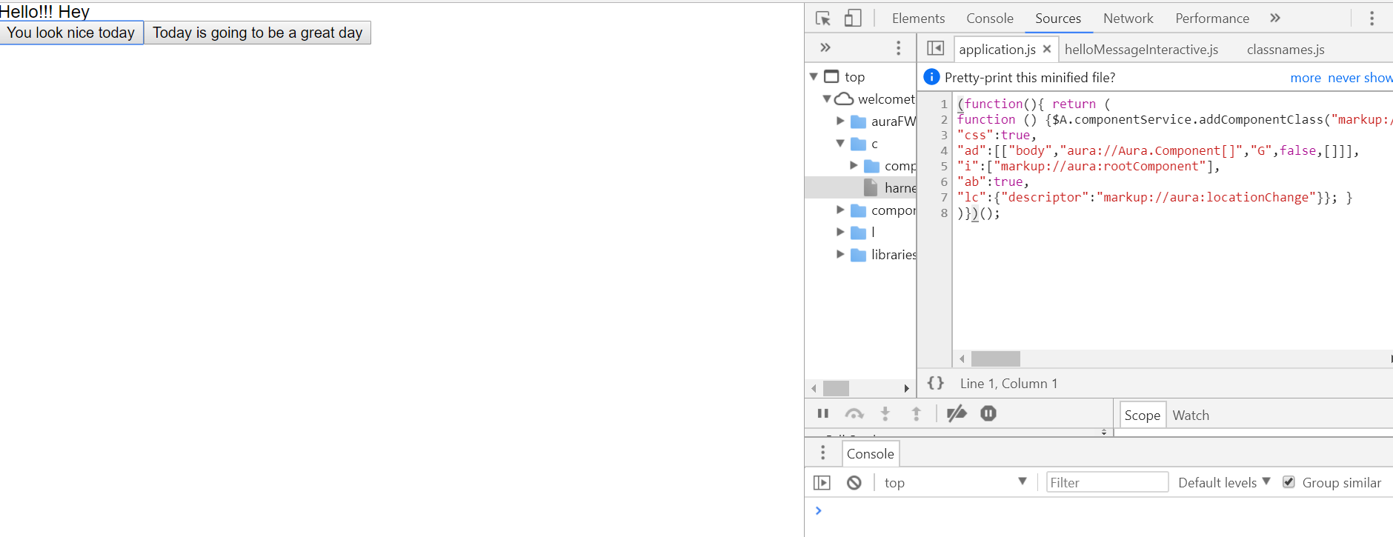Click the 'Line 1, Column 1' status text
The image size is (1393, 537).
[x=1008, y=383]
